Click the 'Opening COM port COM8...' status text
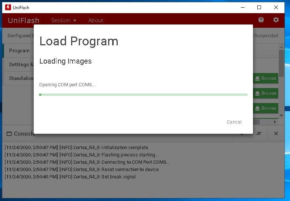290x201 pixels. [67, 85]
